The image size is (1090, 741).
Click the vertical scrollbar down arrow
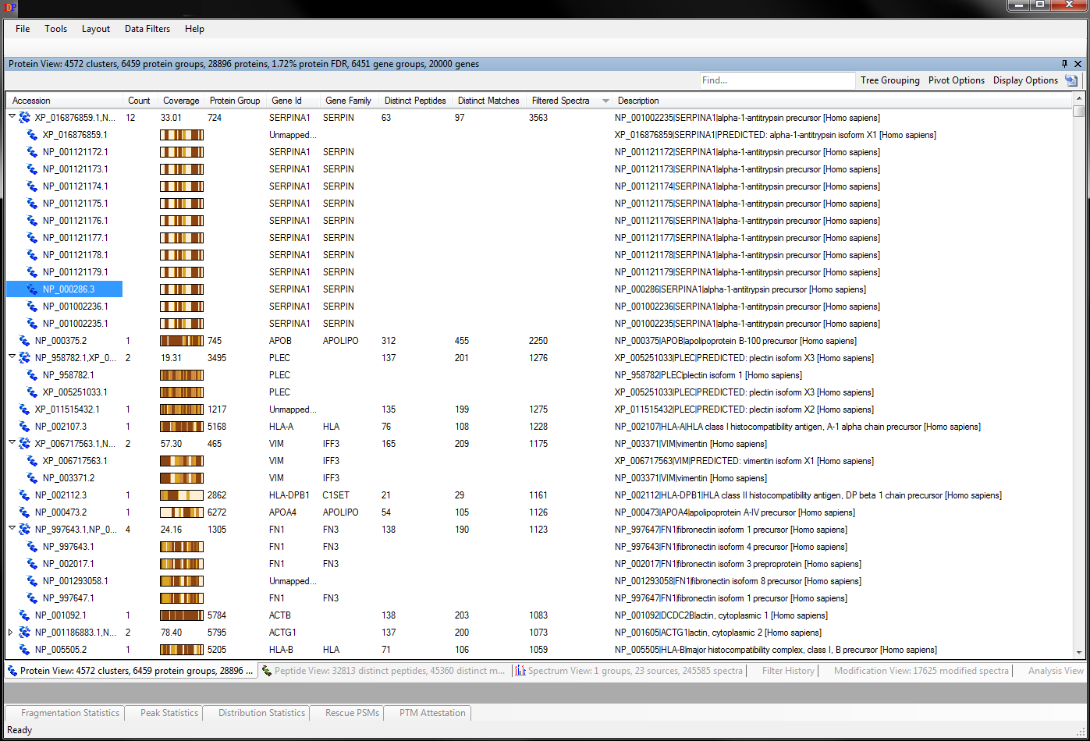1079,652
